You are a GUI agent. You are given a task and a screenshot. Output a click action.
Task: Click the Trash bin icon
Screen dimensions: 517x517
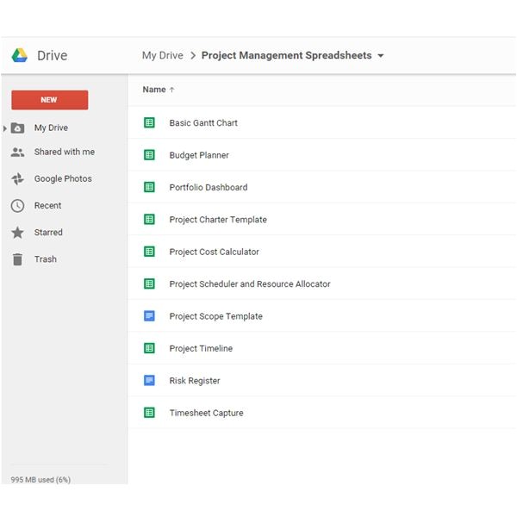(x=17, y=259)
